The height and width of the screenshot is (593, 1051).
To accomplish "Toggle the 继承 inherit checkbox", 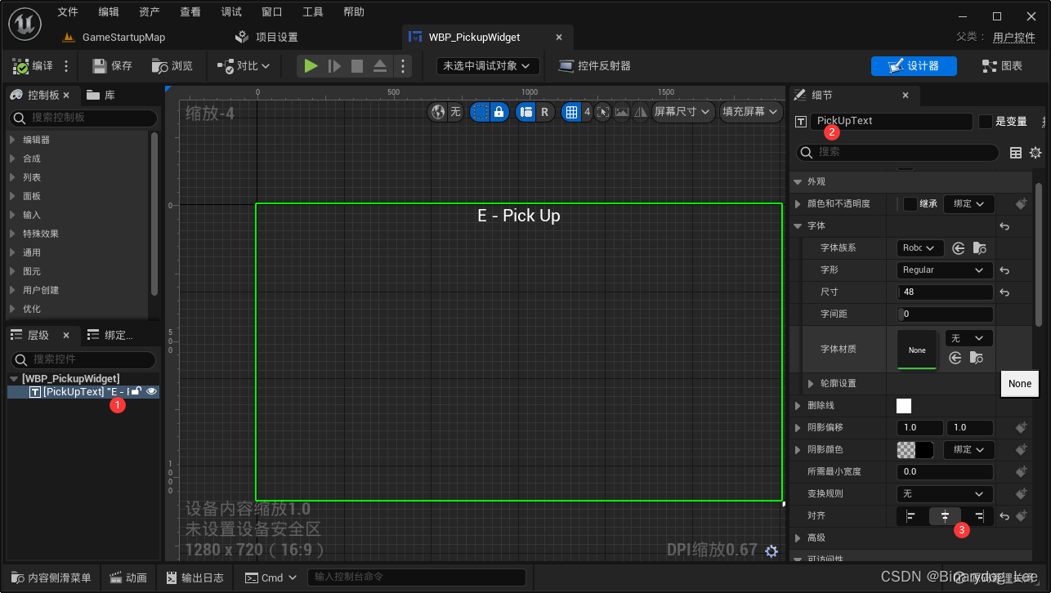I will 910,204.
